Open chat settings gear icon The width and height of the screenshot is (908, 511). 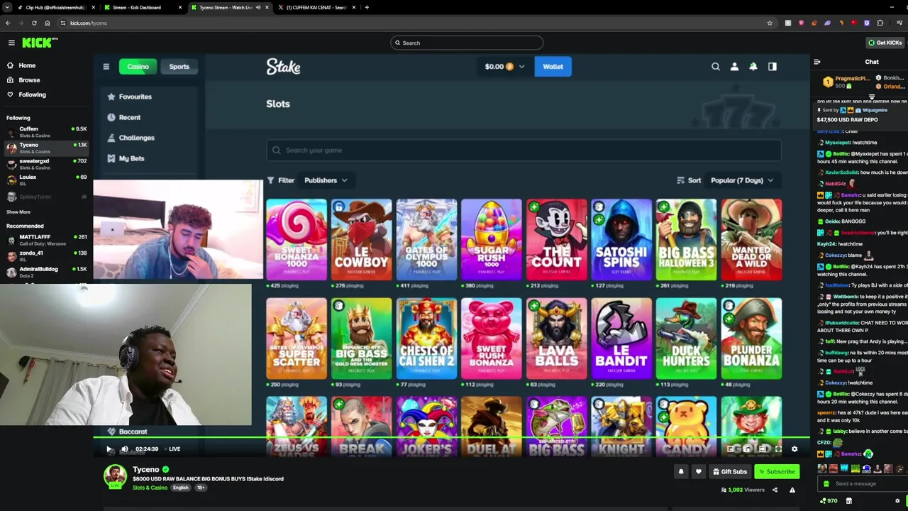pos(897,501)
